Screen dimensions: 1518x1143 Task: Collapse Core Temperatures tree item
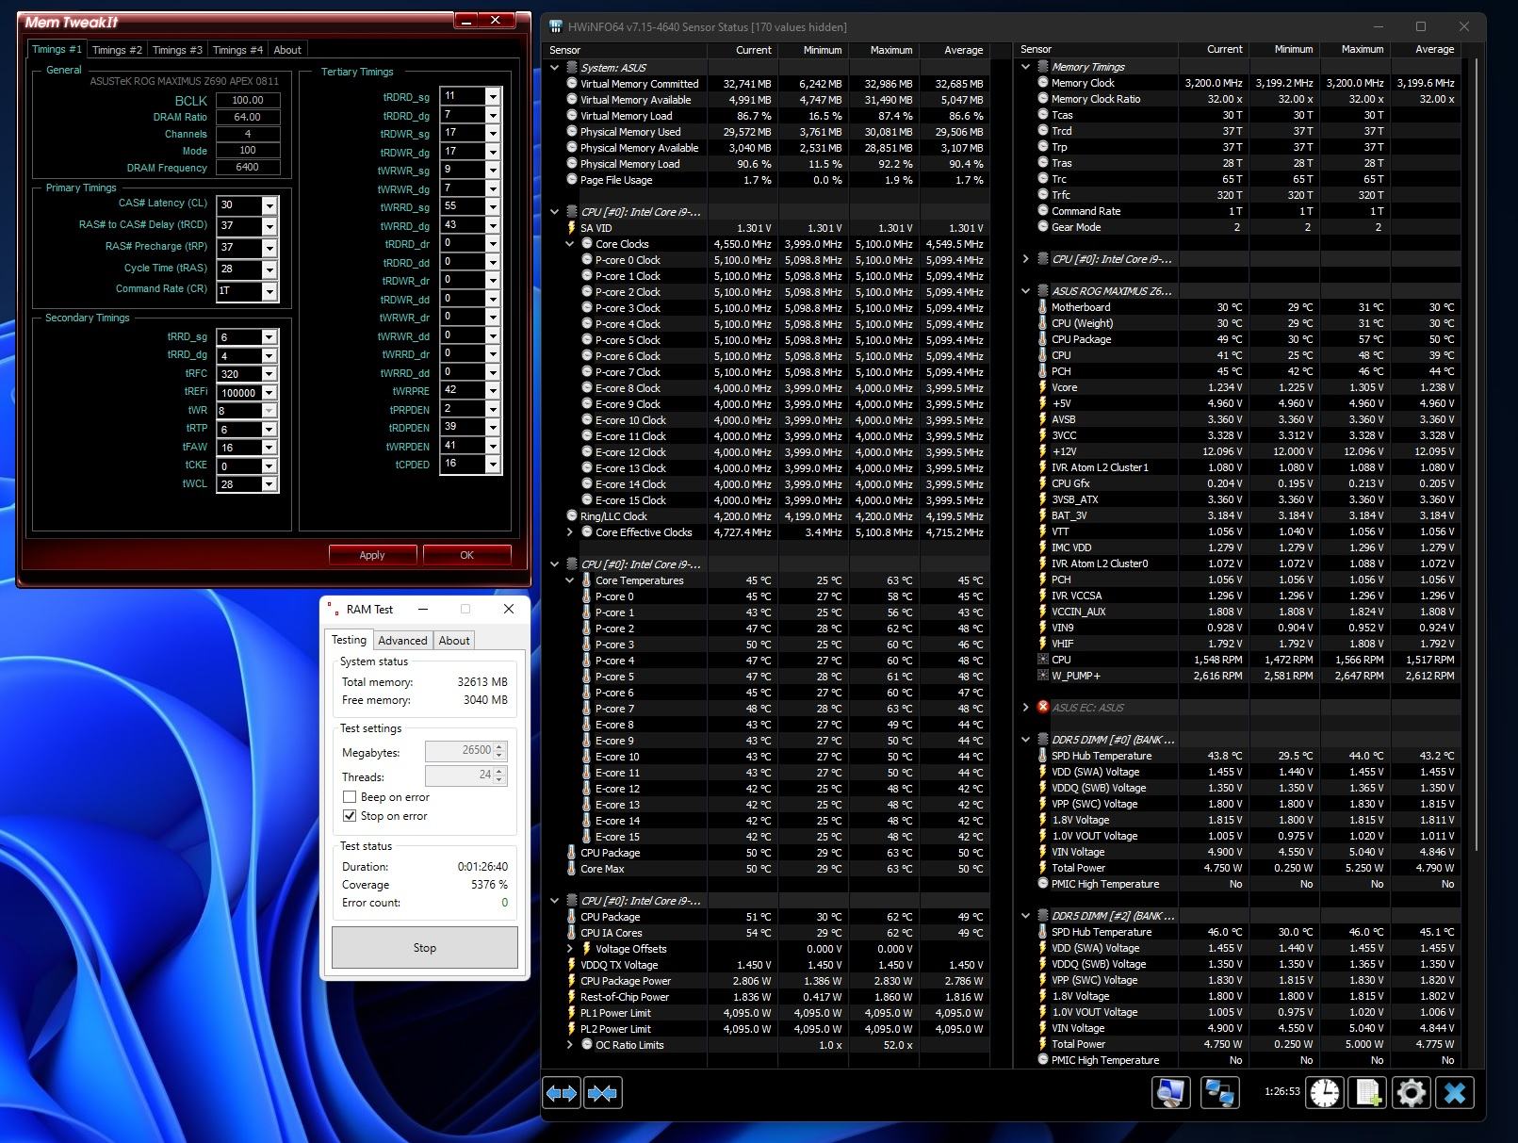tap(570, 580)
